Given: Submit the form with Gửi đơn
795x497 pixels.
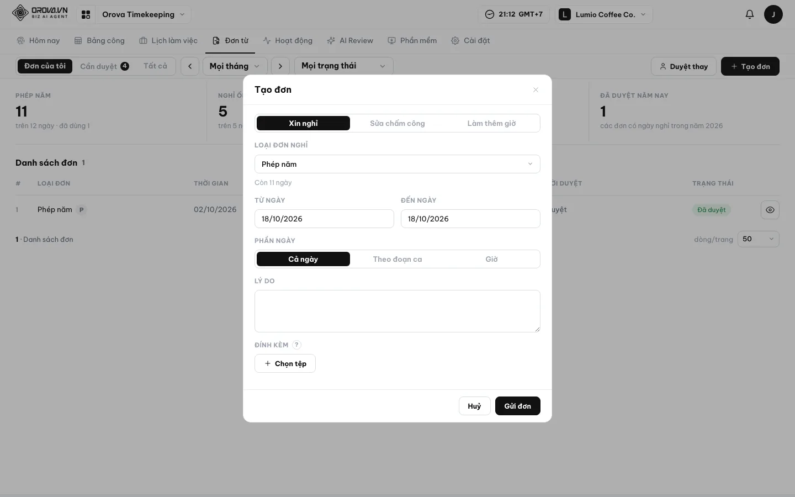Looking at the screenshot, I should [518, 406].
